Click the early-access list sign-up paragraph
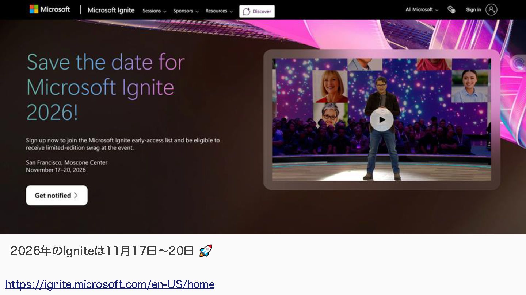Screen dimensions: 526x295 point(123,144)
